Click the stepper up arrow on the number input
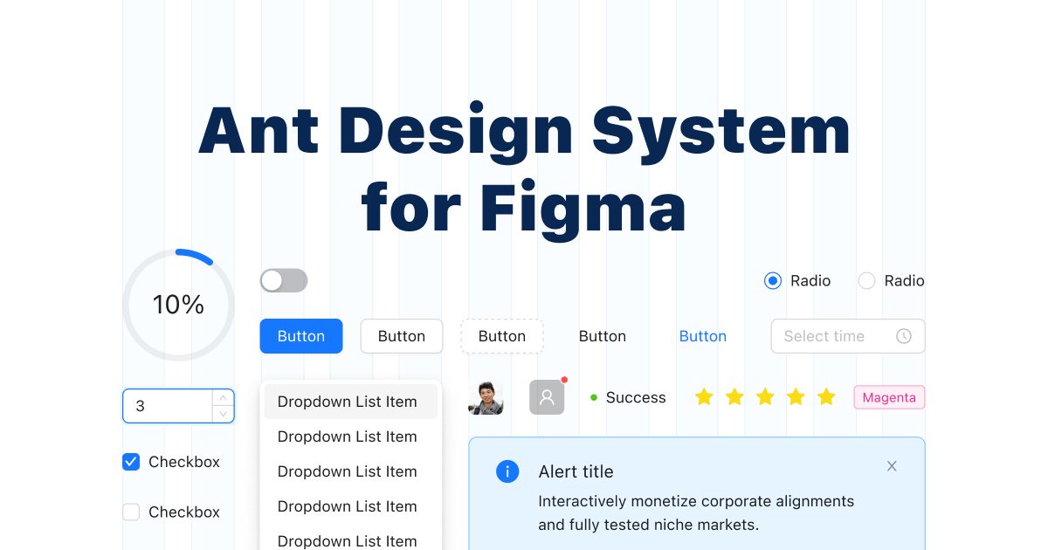 point(223,398)
